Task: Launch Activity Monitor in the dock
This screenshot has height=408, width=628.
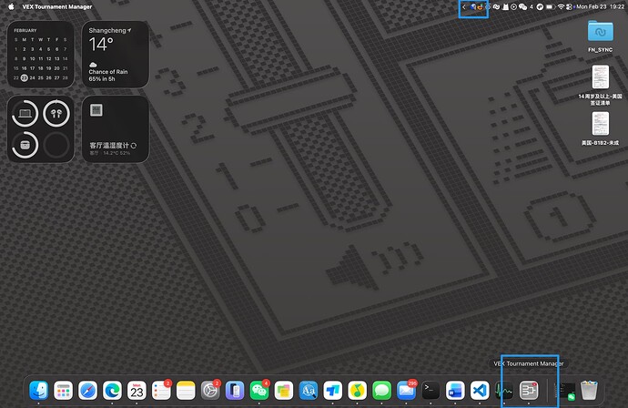Action: pyautogui.click(x=504, y=390)
